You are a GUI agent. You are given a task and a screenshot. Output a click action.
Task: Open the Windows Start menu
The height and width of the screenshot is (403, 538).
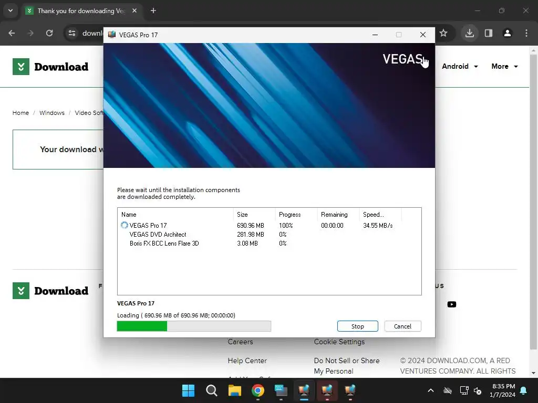pos(188,390)
